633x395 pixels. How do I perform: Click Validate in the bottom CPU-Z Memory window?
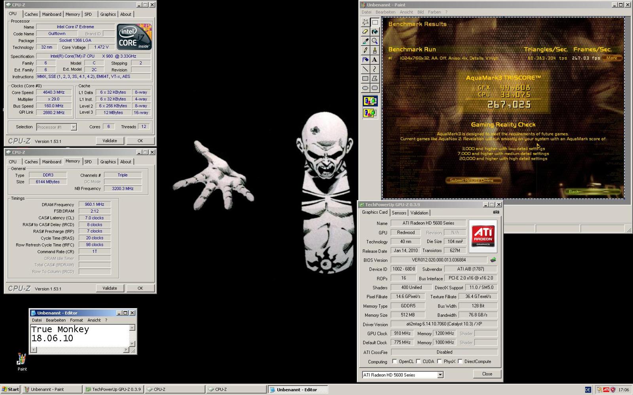(x=110, y=288)
